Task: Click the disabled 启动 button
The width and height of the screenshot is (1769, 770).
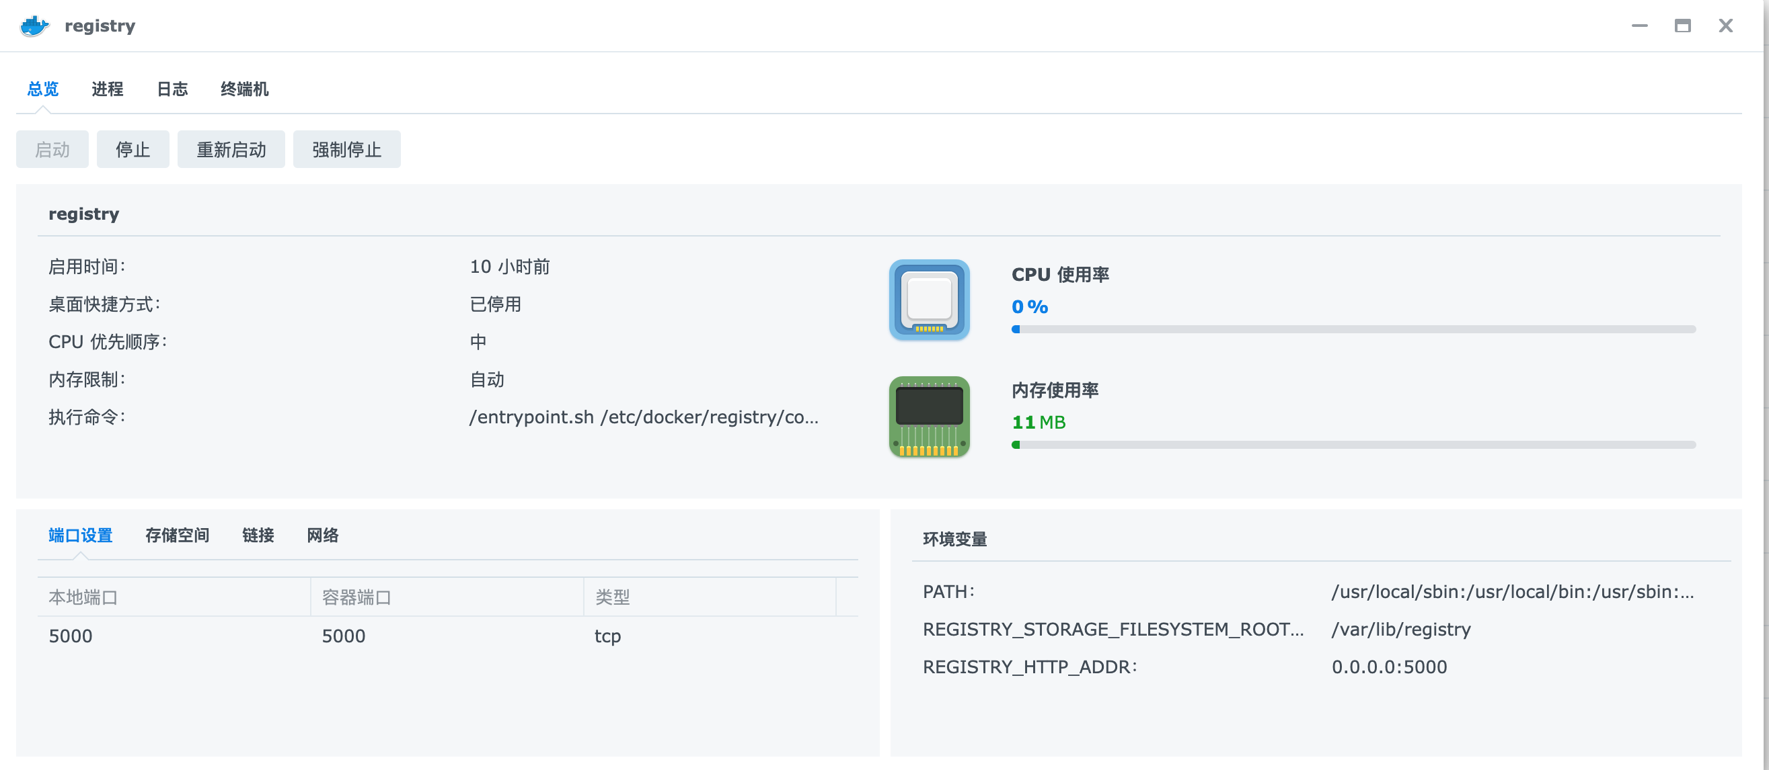Action: pos(52,149)
